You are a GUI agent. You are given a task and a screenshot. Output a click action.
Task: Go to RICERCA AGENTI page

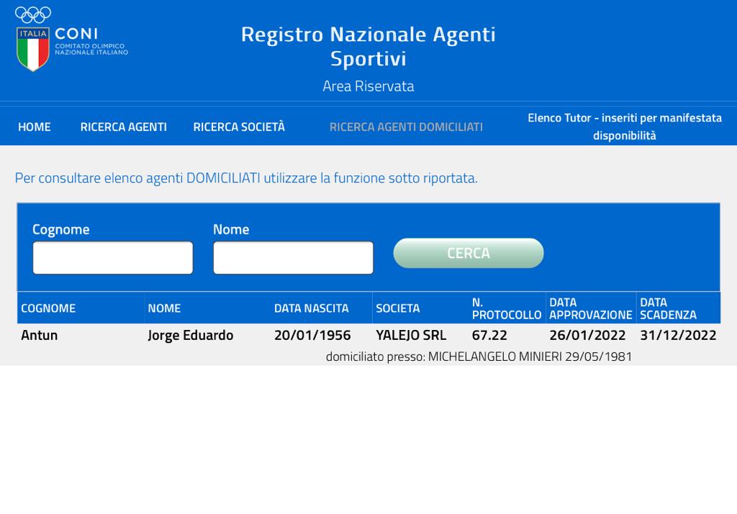tap(123, 127)
